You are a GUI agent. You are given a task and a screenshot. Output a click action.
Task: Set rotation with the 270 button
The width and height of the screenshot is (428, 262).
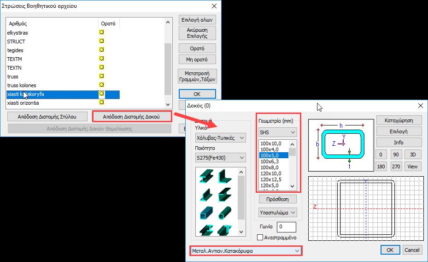coord(396,167)
